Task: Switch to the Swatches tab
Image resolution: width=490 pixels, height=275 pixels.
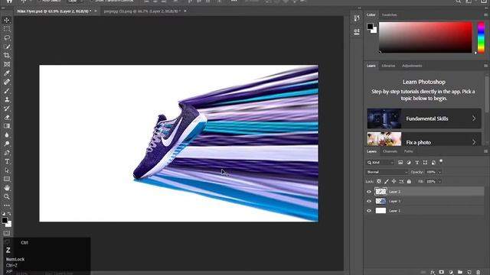Action: pyautogui.click(x=390, y=15)
